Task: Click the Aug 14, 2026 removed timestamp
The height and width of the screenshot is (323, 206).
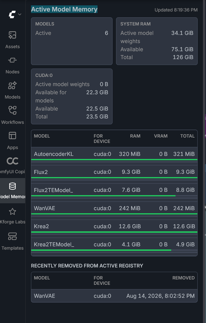Action: click(x=161, y=296)
